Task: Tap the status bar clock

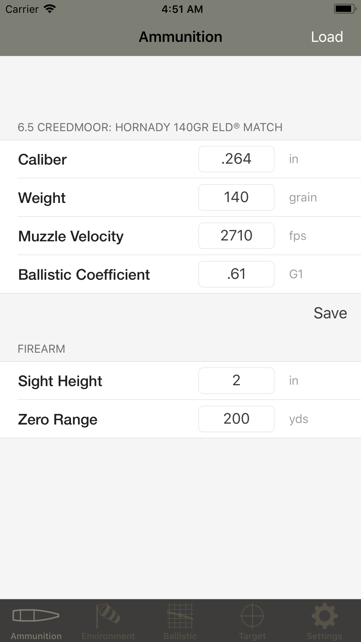Action: (182, 9)
